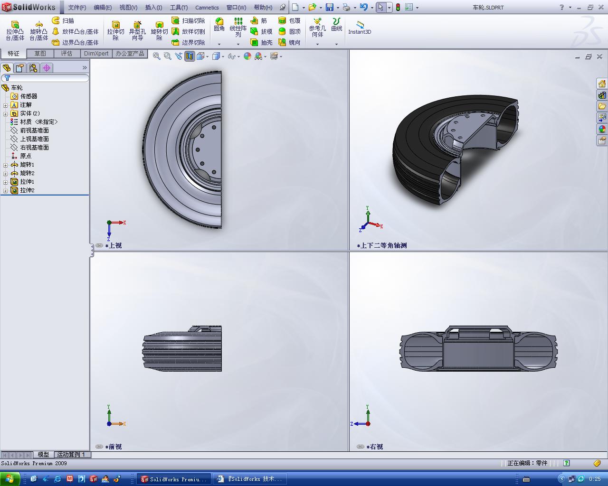Image resolution: width=608 pixels, height=486 pixels.
Task: Open the 插入(I) menu
Action: pyautogui.click(x=153, y=7)
